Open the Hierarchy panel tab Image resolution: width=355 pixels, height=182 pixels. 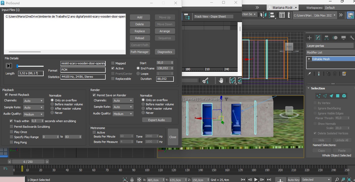click(326, 38)
